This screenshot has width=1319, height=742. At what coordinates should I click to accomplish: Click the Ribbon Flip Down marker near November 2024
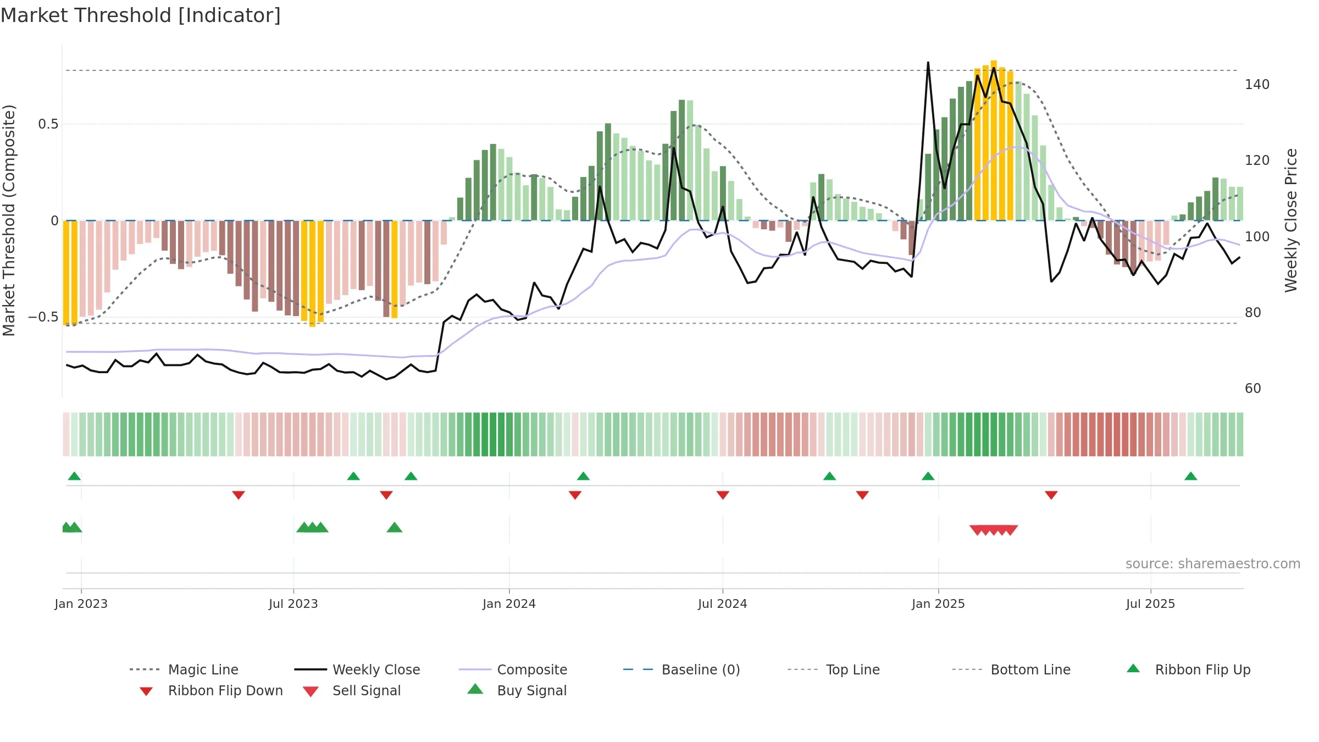tap(862, 495)
